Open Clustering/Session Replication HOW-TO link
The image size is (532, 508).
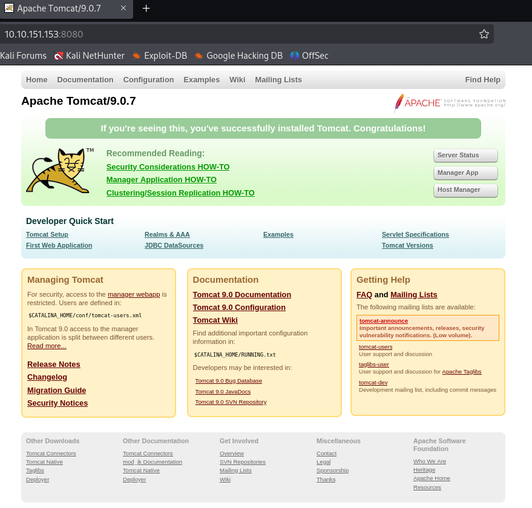pos(180,193)
